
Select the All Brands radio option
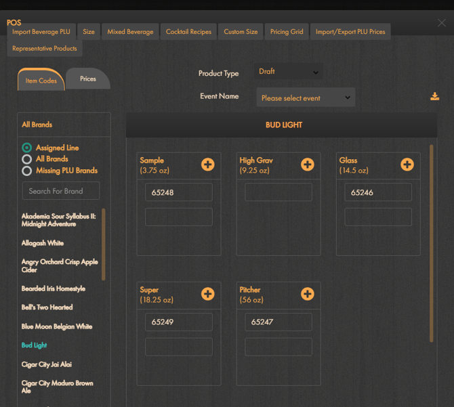point(26,159)
